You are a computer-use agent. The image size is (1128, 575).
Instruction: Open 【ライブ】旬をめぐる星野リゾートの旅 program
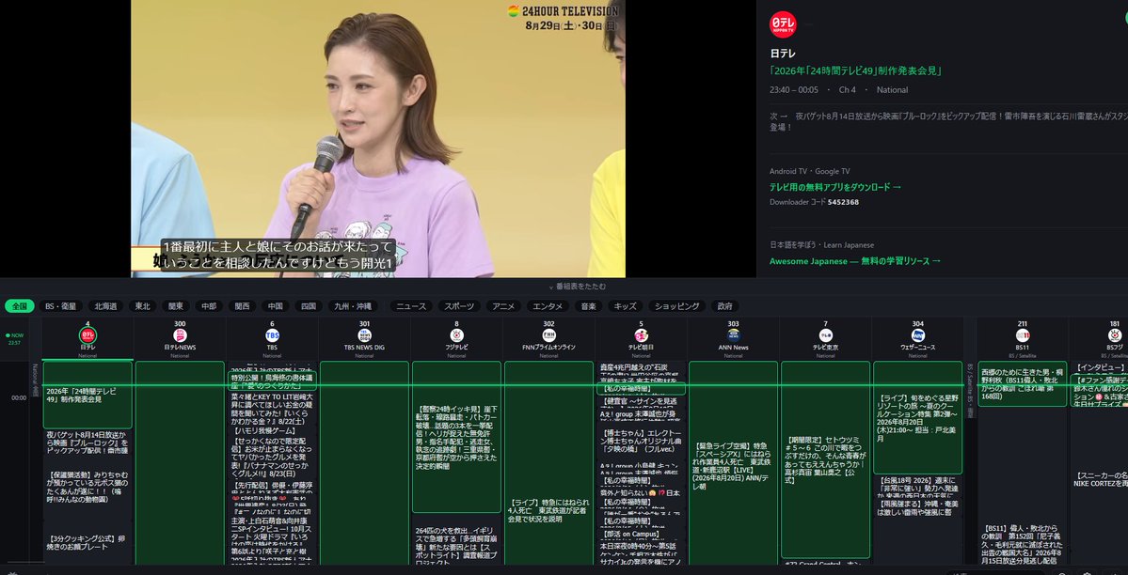pyautogui.click(x=918, y=417)
